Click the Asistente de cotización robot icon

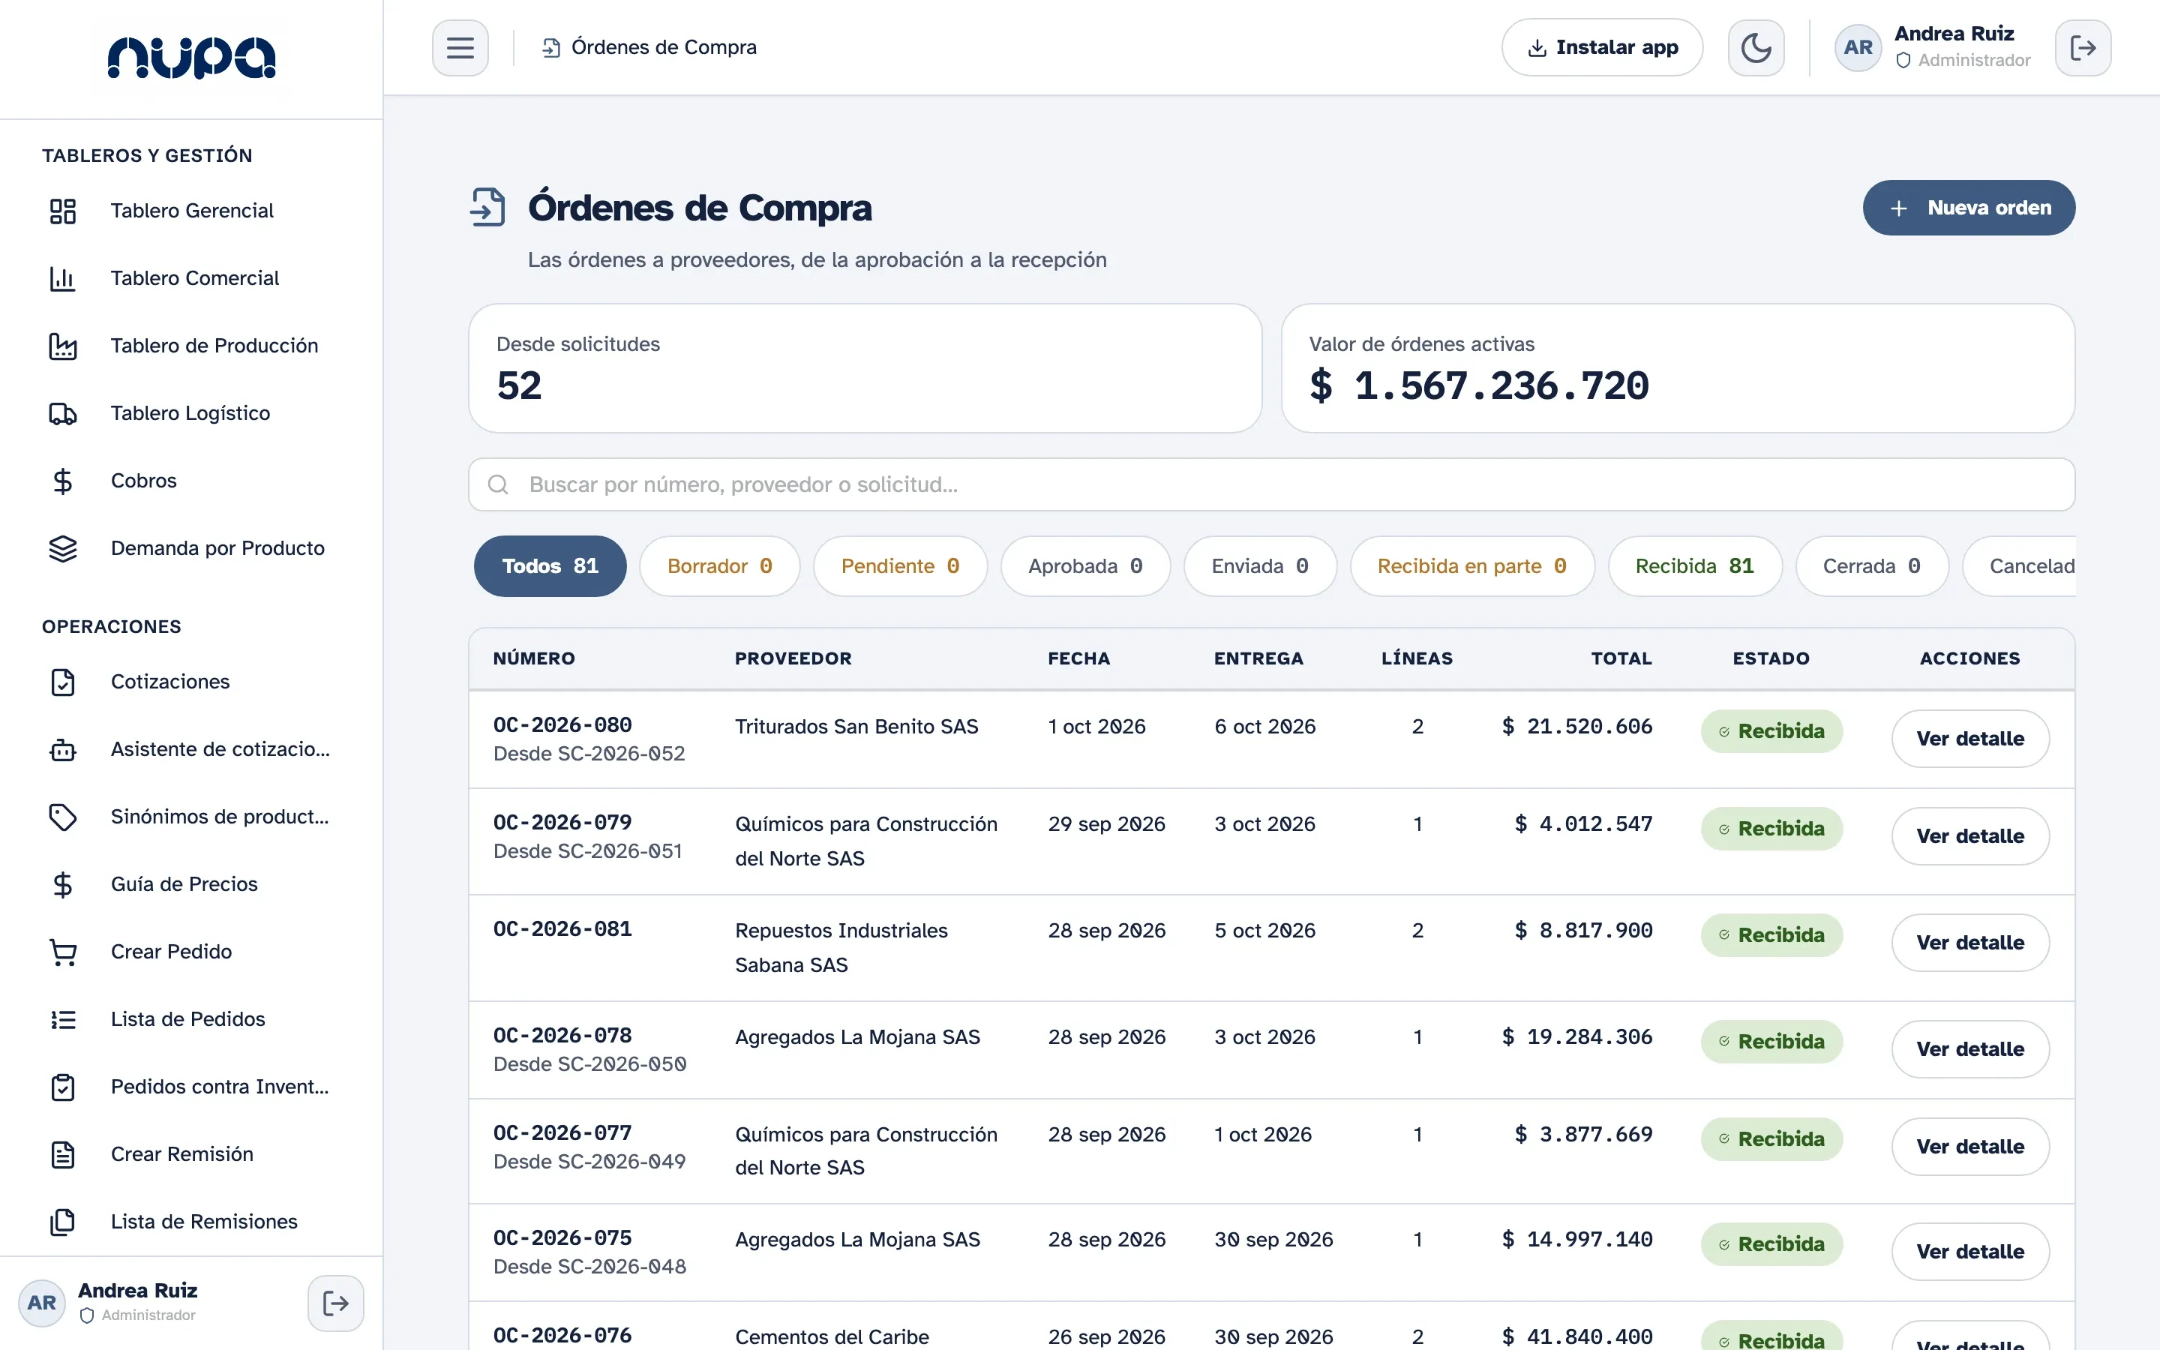(x=62, y=749)
